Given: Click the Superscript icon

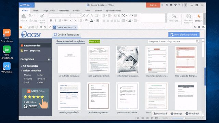Looking at the screenshot, I should point(71,20).
